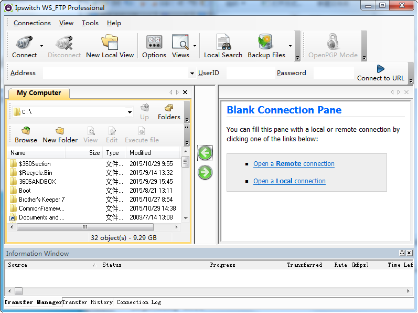Open the Tools menu

click(x=90, y=23)
